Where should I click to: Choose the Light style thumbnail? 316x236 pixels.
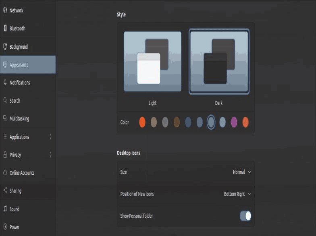click(x=152, y=61)
